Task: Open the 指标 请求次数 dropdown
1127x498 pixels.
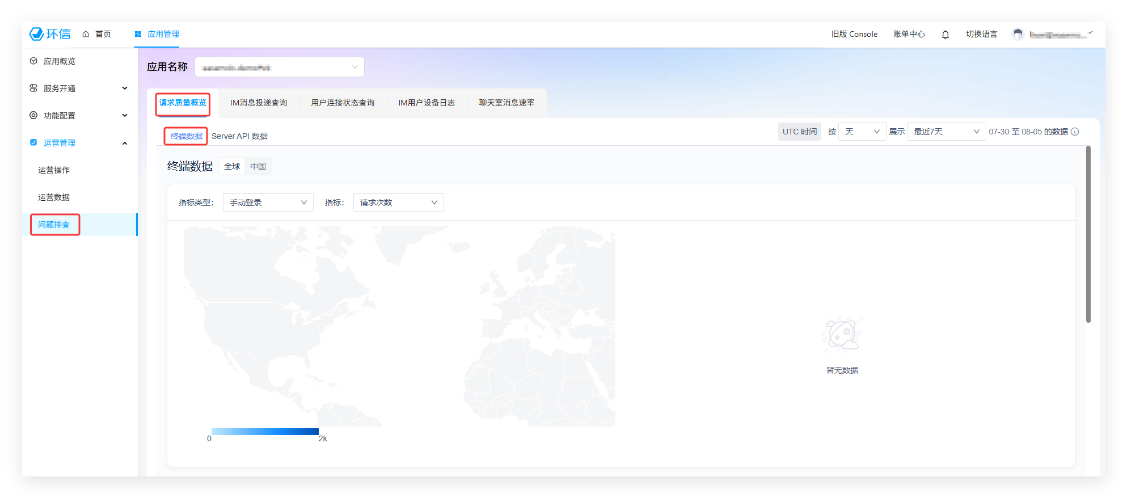Action: pos(398,202)
